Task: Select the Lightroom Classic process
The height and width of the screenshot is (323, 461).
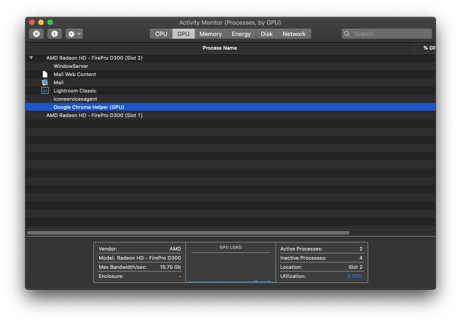Action: 230,91
